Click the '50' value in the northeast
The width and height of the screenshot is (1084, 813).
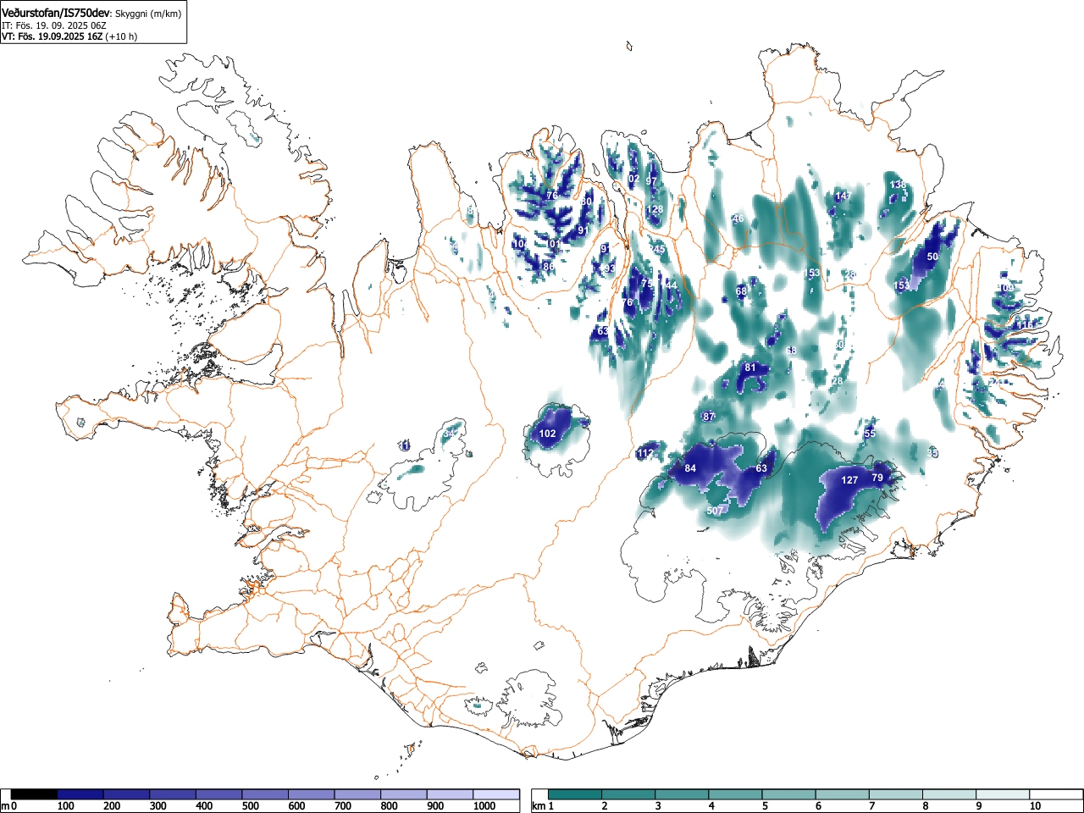(x=932, y=257)
